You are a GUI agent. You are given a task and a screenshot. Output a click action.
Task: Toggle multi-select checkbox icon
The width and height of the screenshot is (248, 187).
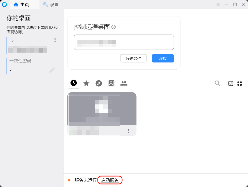pos(231,83)
